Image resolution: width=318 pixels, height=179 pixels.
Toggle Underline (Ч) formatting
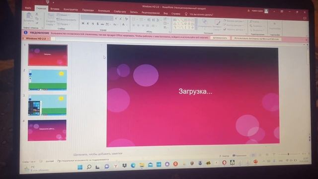click(92, 24)
